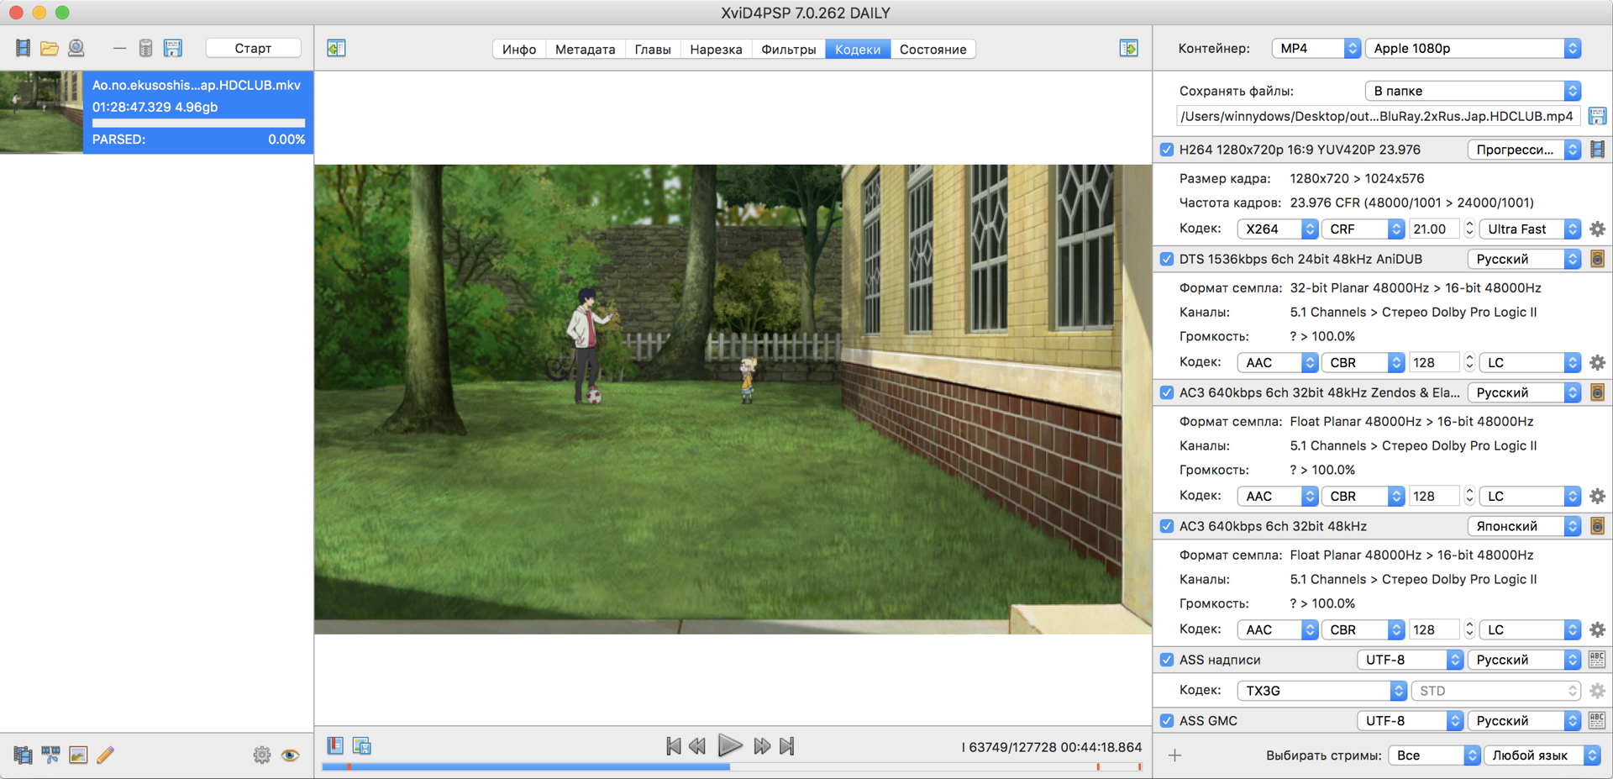Open AAC gear settings under the Zendos track
Viewport: 1613px width, 779px height.
1597,496
